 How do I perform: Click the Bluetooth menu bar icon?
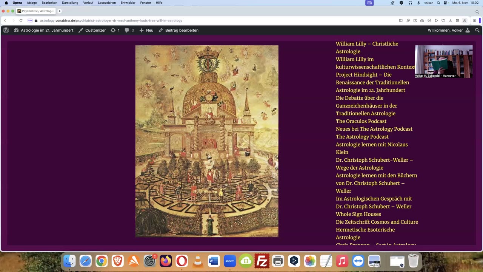point(418,3)
